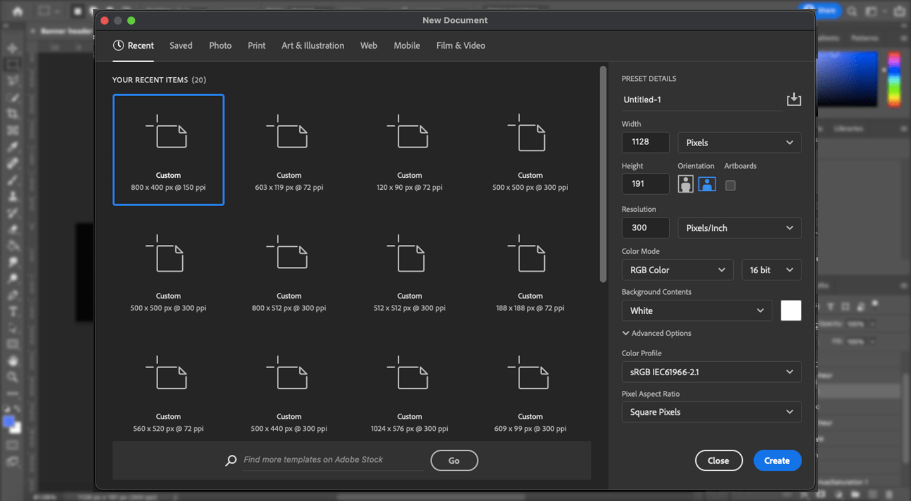Click the Close button in the dialog
The width and height of the screenshot is (911, 501).
pos(718,461)
